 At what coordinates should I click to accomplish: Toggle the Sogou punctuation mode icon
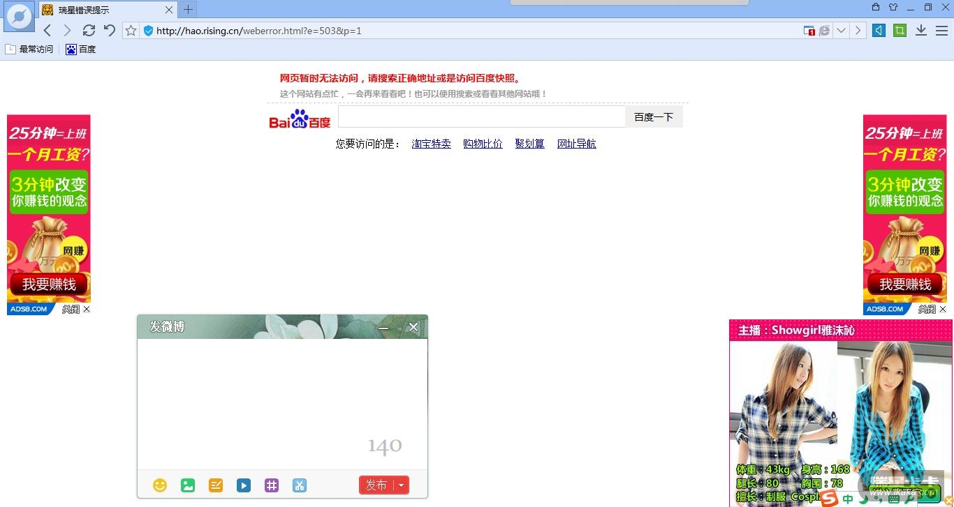(879, 500)
